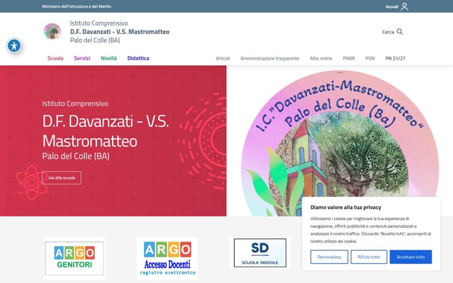
Task: Go to Articoli
Action: click(223, 58)
